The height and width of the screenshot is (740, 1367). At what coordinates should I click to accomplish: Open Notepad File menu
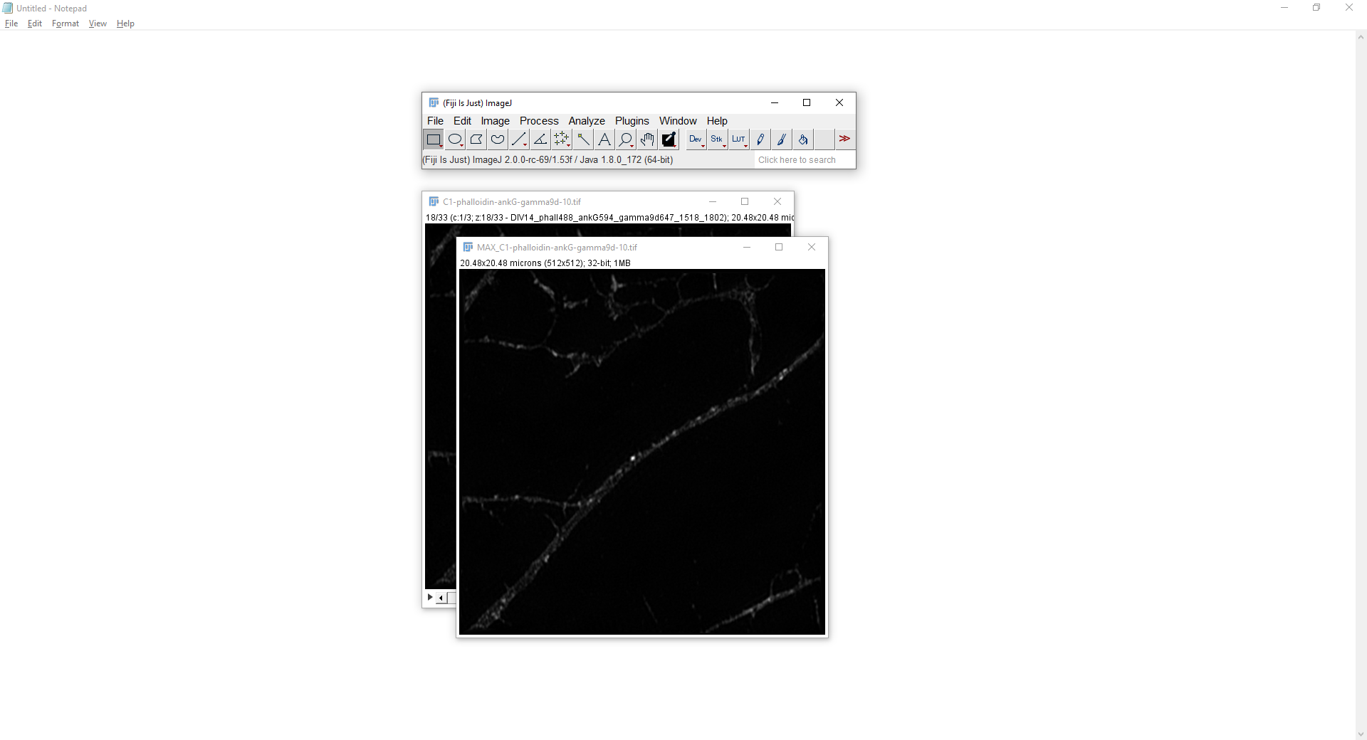pyautogui.click(x=11, y=23)
